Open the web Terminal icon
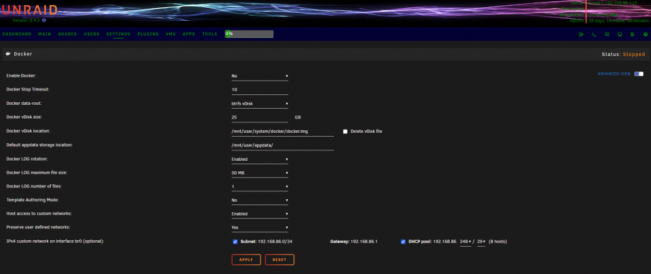This screenshot has width=651, height=274. (594, 34)
